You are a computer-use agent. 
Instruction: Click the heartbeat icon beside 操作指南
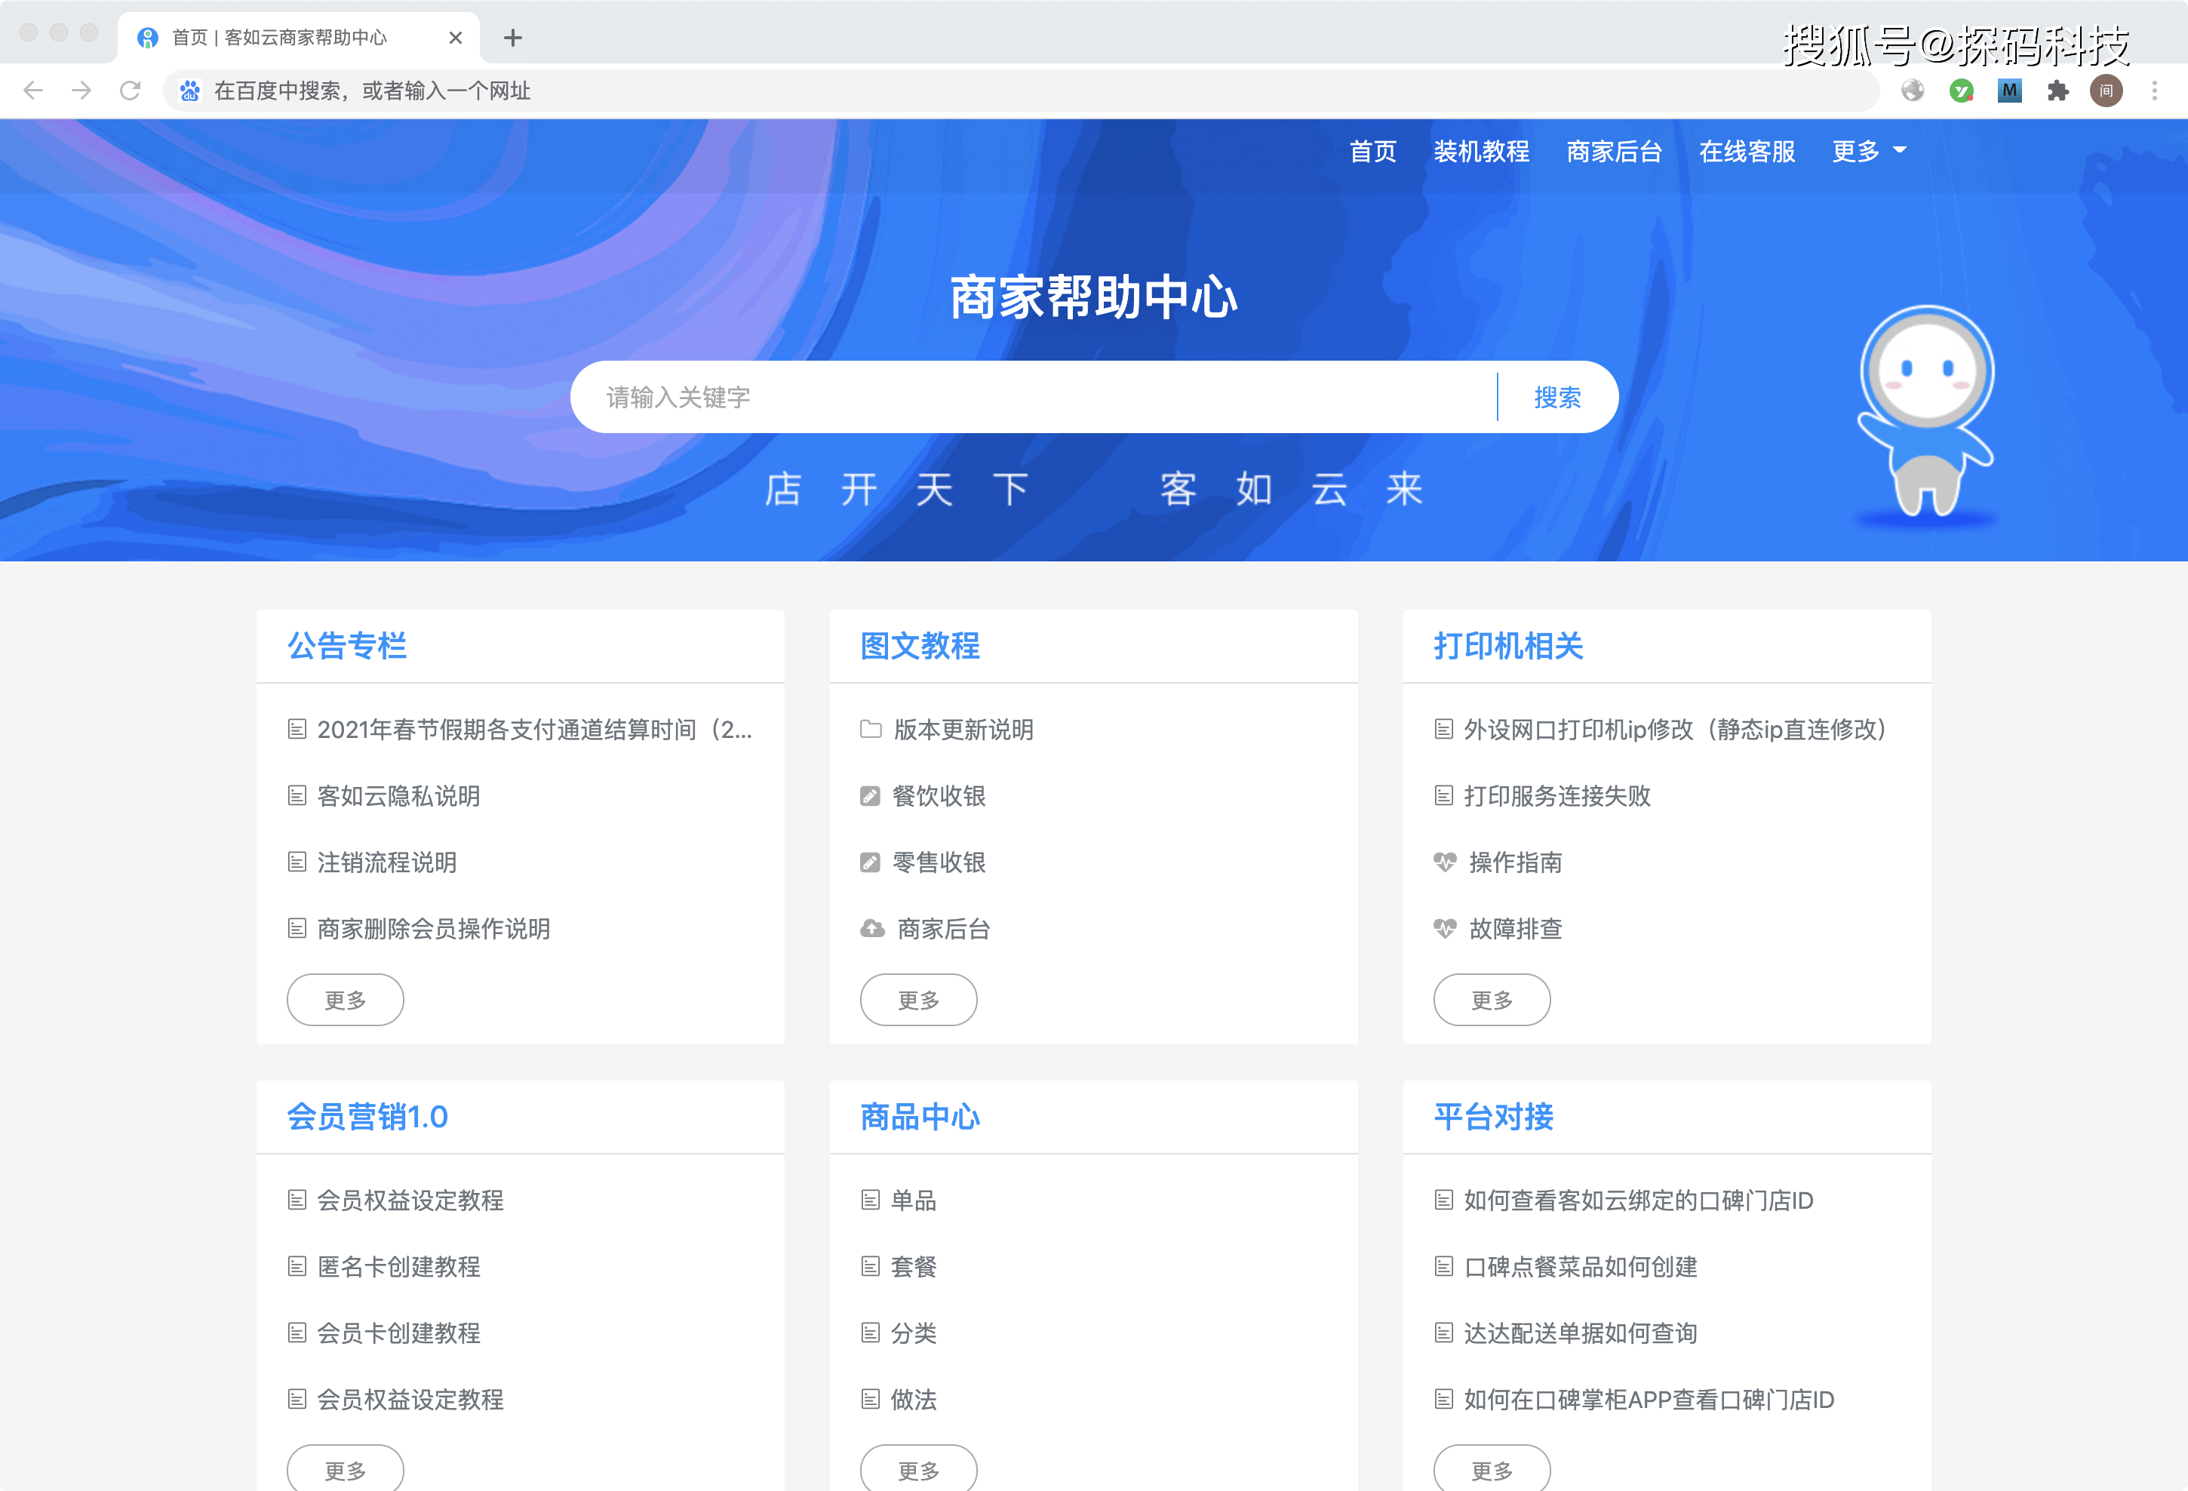click(1445, 862)
